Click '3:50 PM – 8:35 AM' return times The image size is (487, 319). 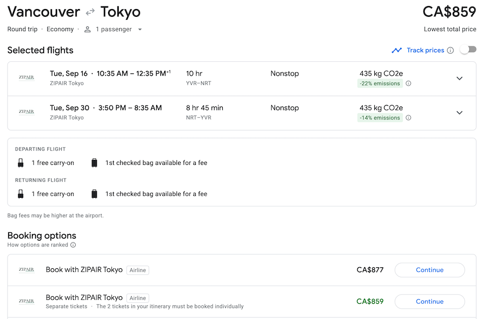click(x=130, y=108)
